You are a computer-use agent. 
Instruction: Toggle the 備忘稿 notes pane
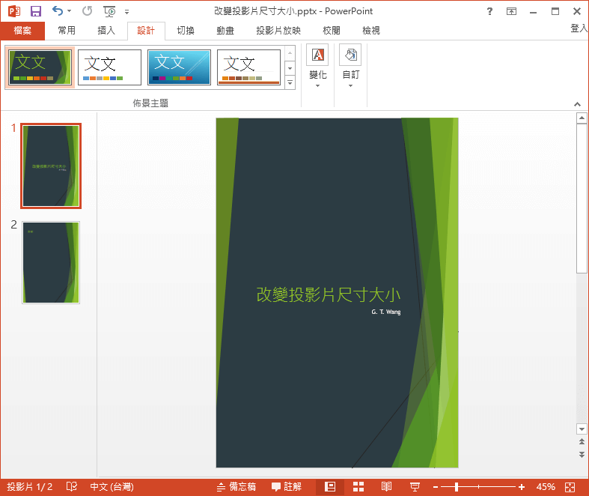(236, 487)
